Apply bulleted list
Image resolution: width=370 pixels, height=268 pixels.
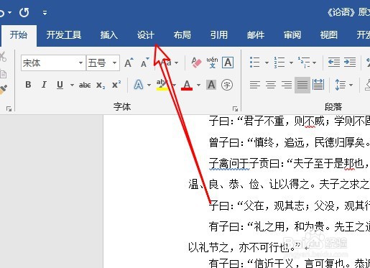[255, 63]
